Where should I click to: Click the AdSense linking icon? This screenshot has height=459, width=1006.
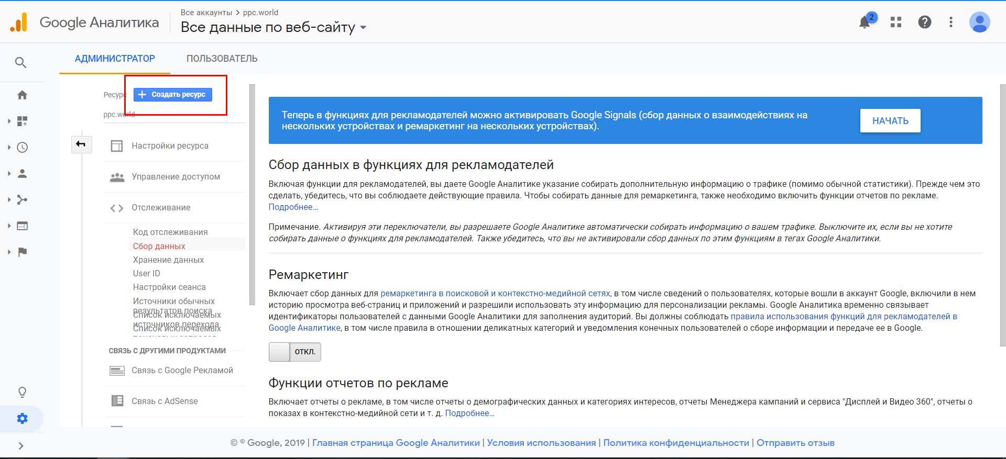click(117, 401)
